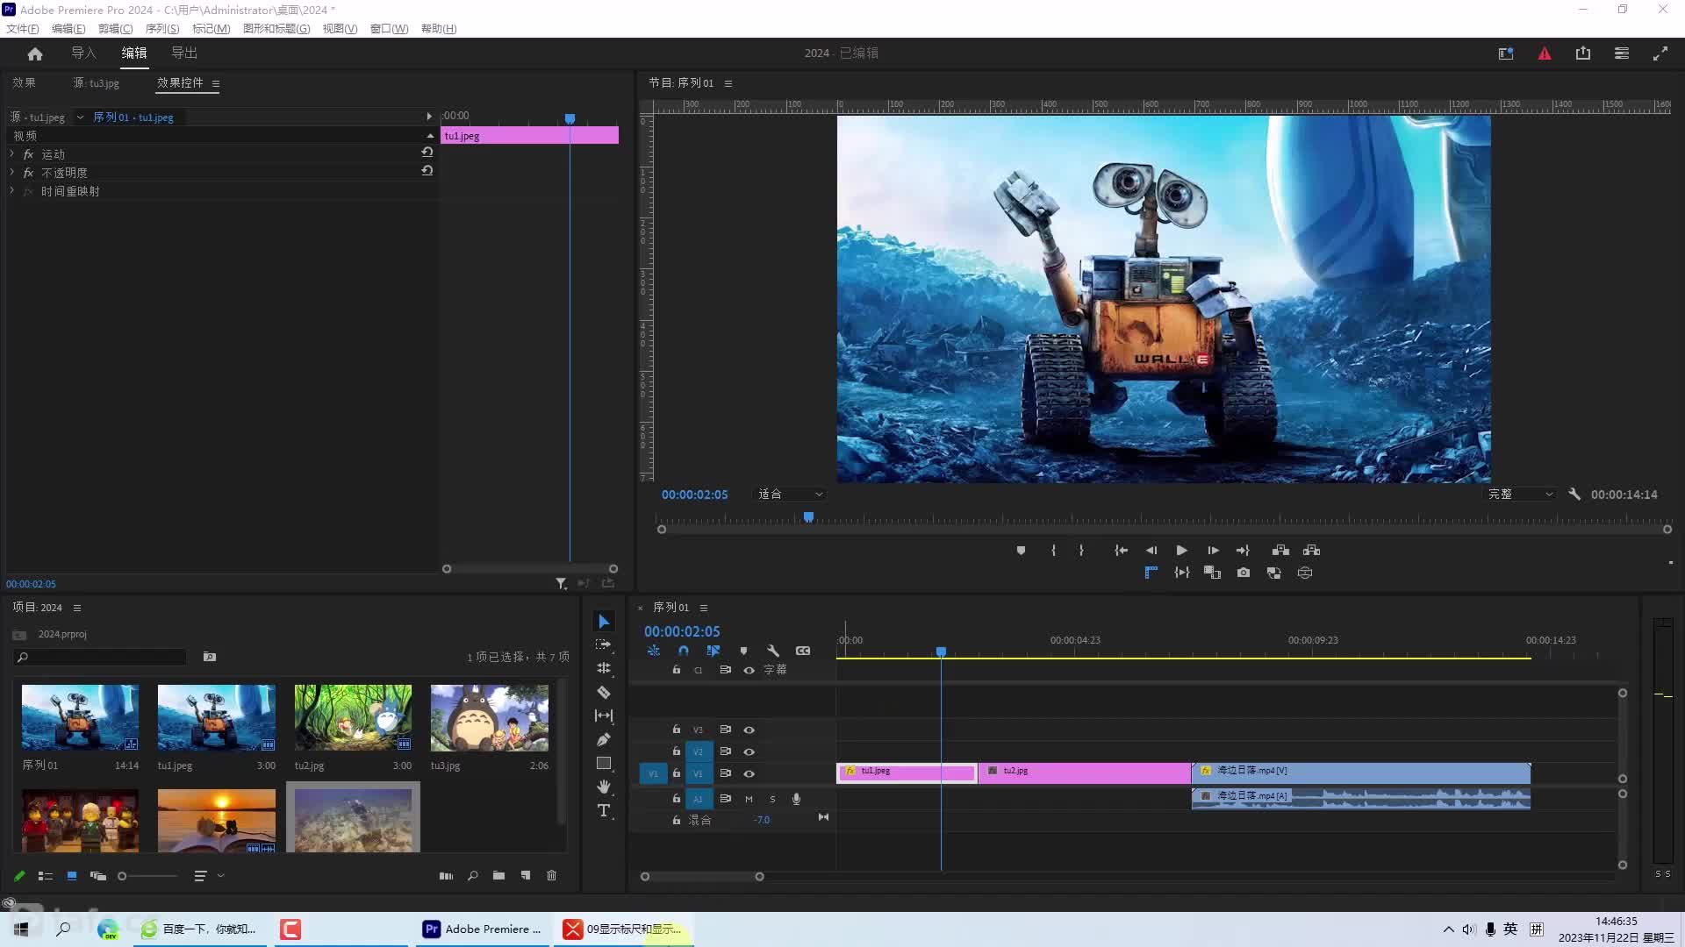Export frame with the camera icon
1685x947 pixels.
pos(1244,573)
